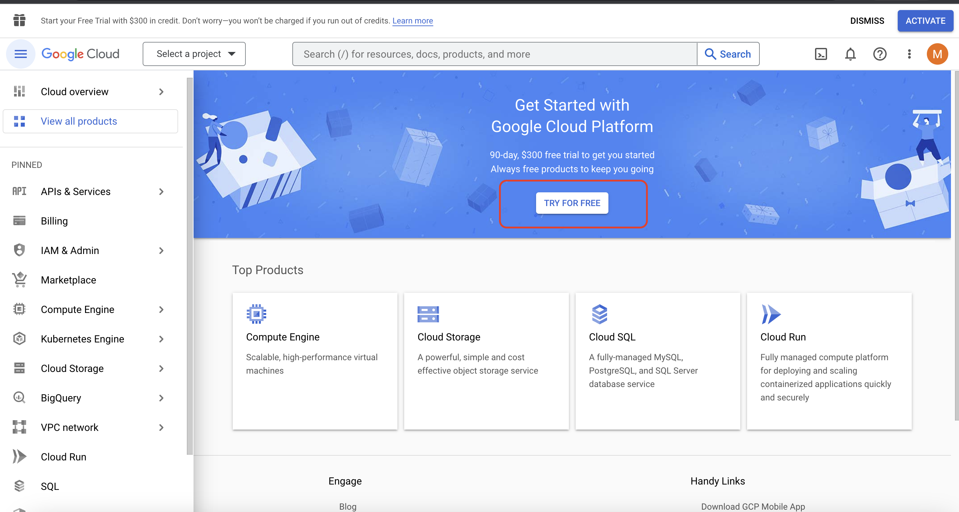Click the Search button

[728, 54]
